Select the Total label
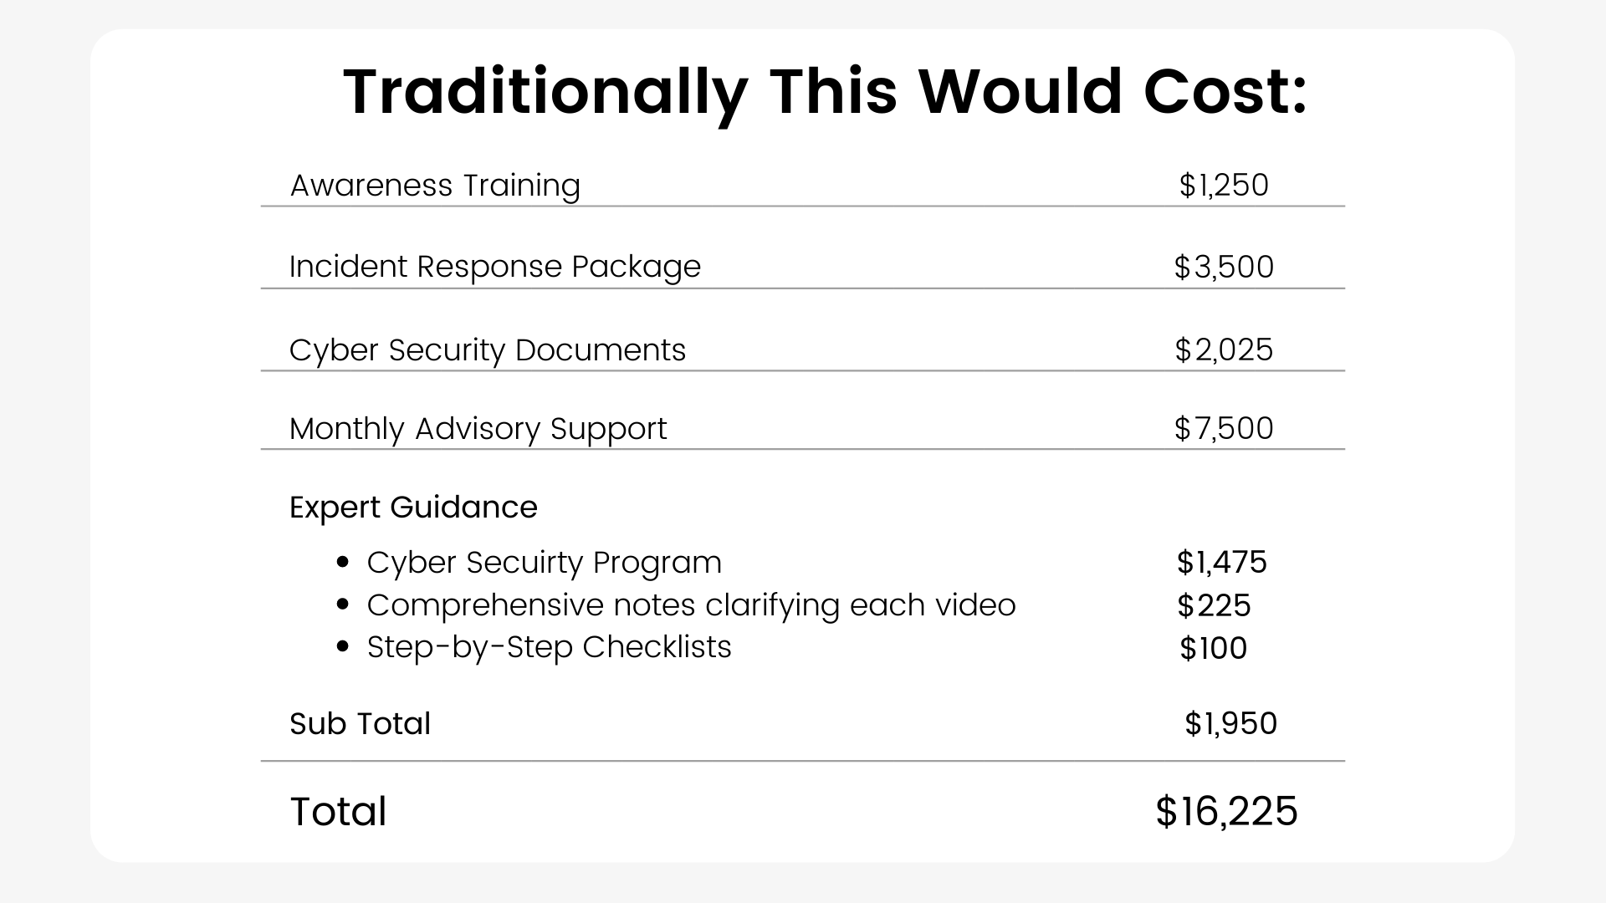The height and width of the screenshot is (903, 1606). [x=338, y=812]
